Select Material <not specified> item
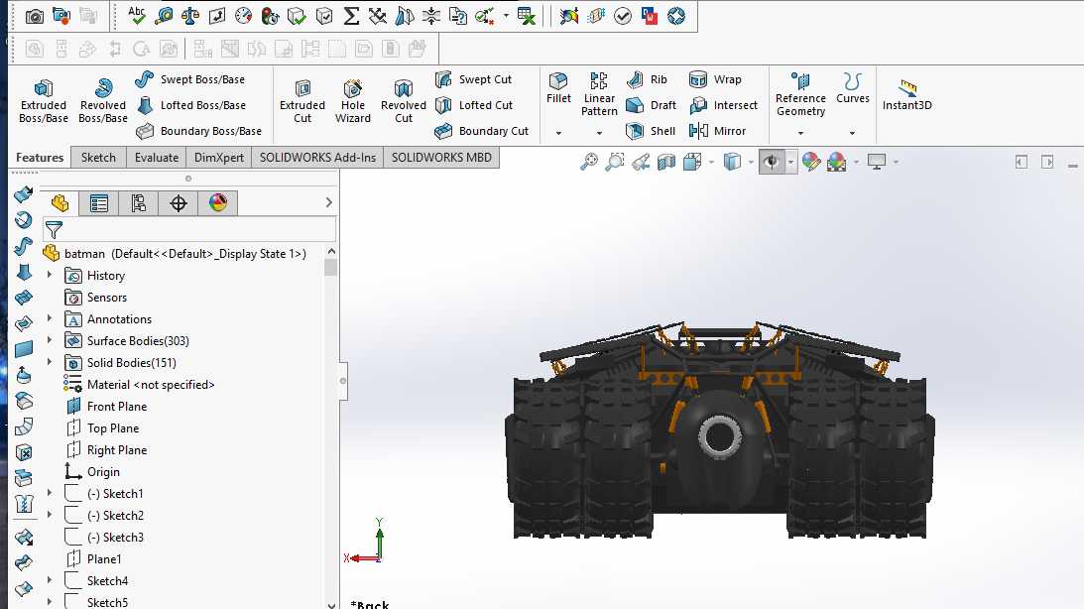 (x=139, y=384)
